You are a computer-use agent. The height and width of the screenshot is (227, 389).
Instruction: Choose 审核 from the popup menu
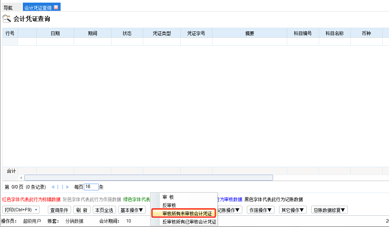[184, 197]
